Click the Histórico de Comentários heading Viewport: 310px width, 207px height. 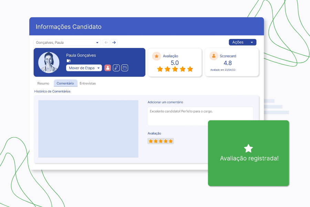pos(52,91)
